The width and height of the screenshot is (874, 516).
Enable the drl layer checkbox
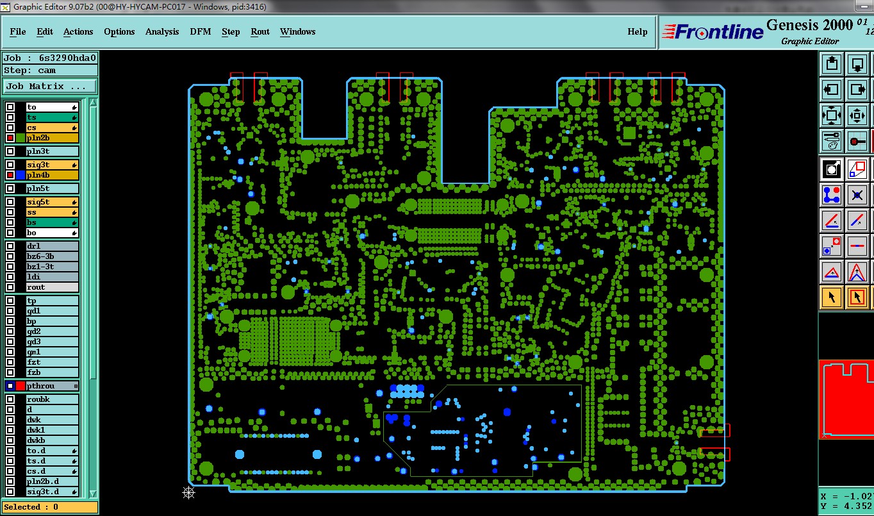pos(10,246)
